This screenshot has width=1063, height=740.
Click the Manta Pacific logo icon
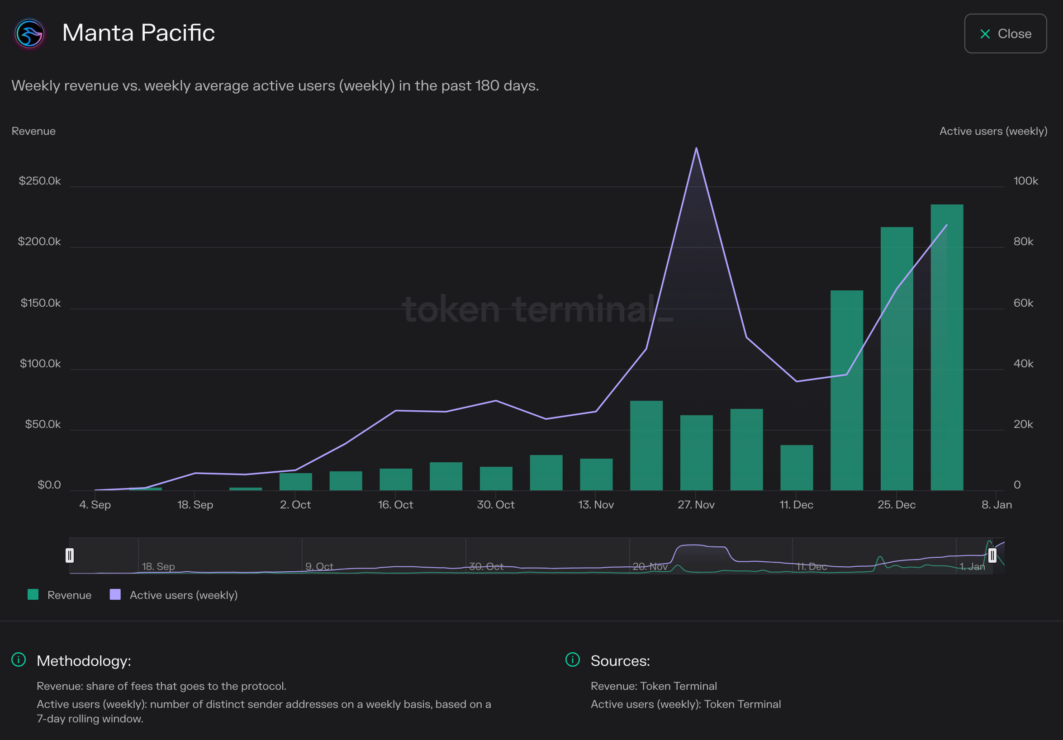click(x=29, y=33)
